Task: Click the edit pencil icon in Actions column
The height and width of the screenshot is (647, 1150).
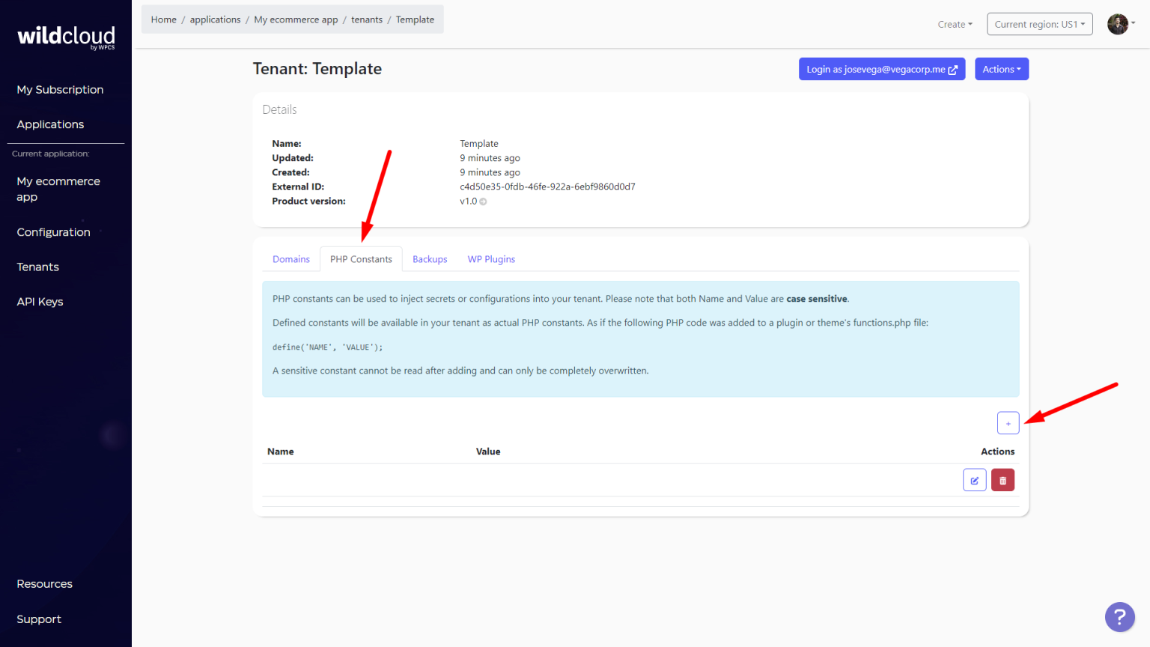Action: click(974, 479)
